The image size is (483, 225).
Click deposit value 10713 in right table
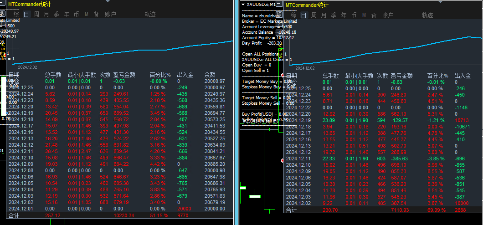(462, 120)
